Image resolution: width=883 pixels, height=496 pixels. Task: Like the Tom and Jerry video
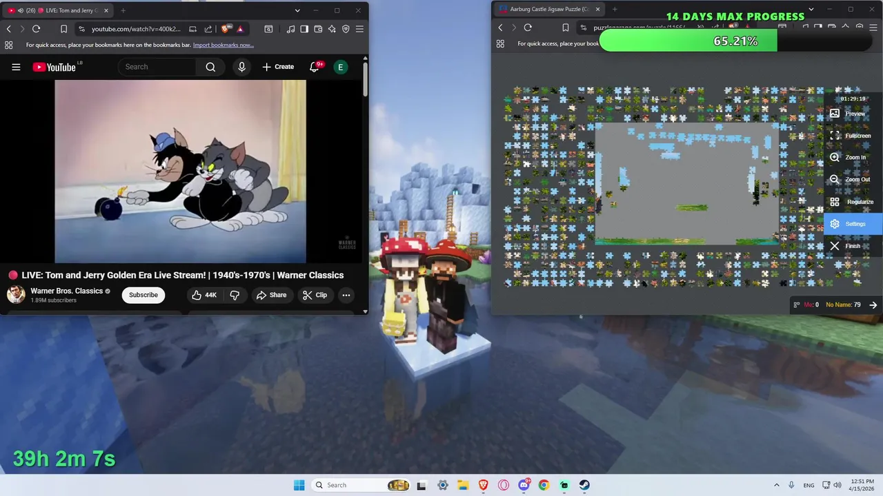[x=204, y=295]
